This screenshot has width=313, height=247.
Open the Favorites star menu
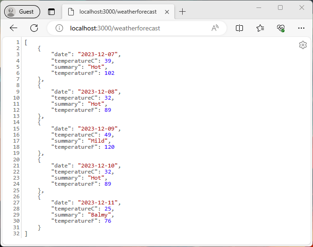(x=260, y=28)
